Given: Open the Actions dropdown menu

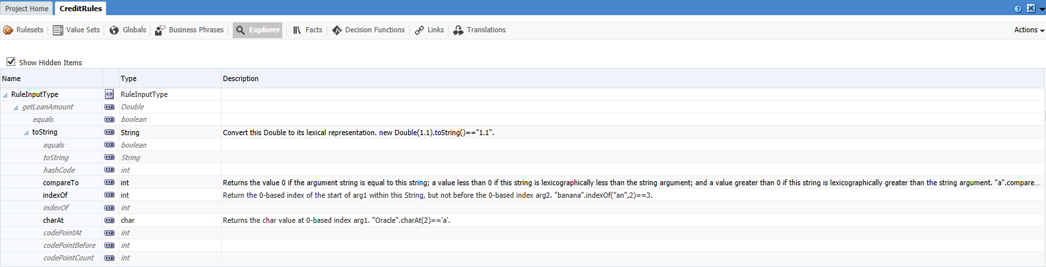Looking at the screenshot, I should 1029,30.
